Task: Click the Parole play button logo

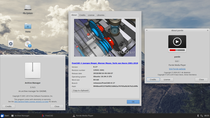Action: click(177, 43)
